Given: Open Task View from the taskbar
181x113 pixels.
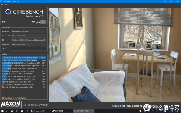Looking at the screenshot, I should [x=17, y=111].
